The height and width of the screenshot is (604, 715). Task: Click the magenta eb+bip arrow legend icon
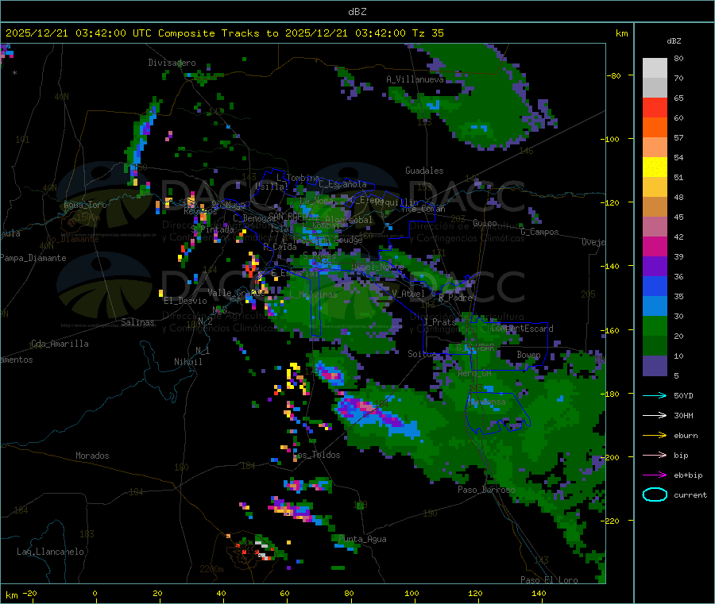[x=655, y=475]
